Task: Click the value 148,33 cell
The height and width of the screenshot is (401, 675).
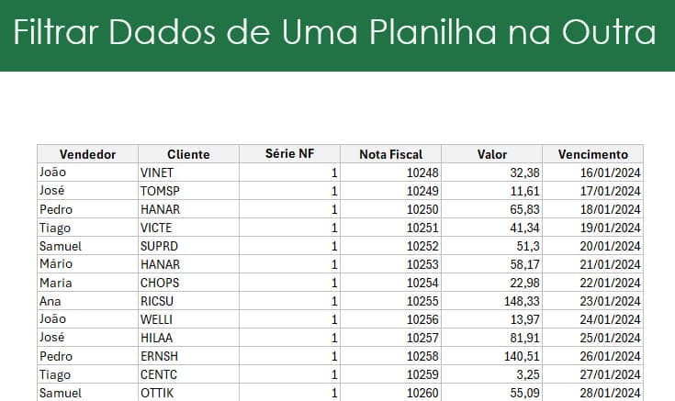Action: pyautogui.click(x=492, y=301)
